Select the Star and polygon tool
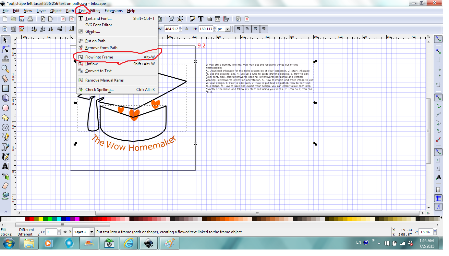 click(x=6, y=117)
